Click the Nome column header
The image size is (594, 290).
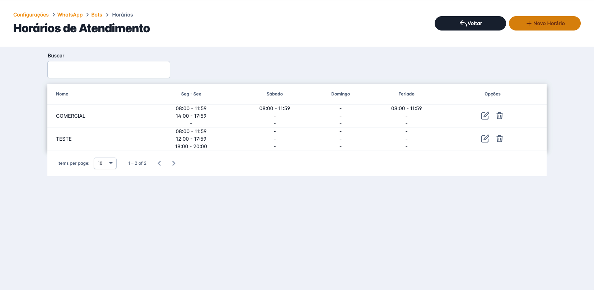tap(62, 94)
